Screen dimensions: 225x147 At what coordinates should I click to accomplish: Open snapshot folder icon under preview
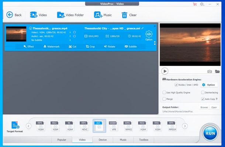(217, 71)
